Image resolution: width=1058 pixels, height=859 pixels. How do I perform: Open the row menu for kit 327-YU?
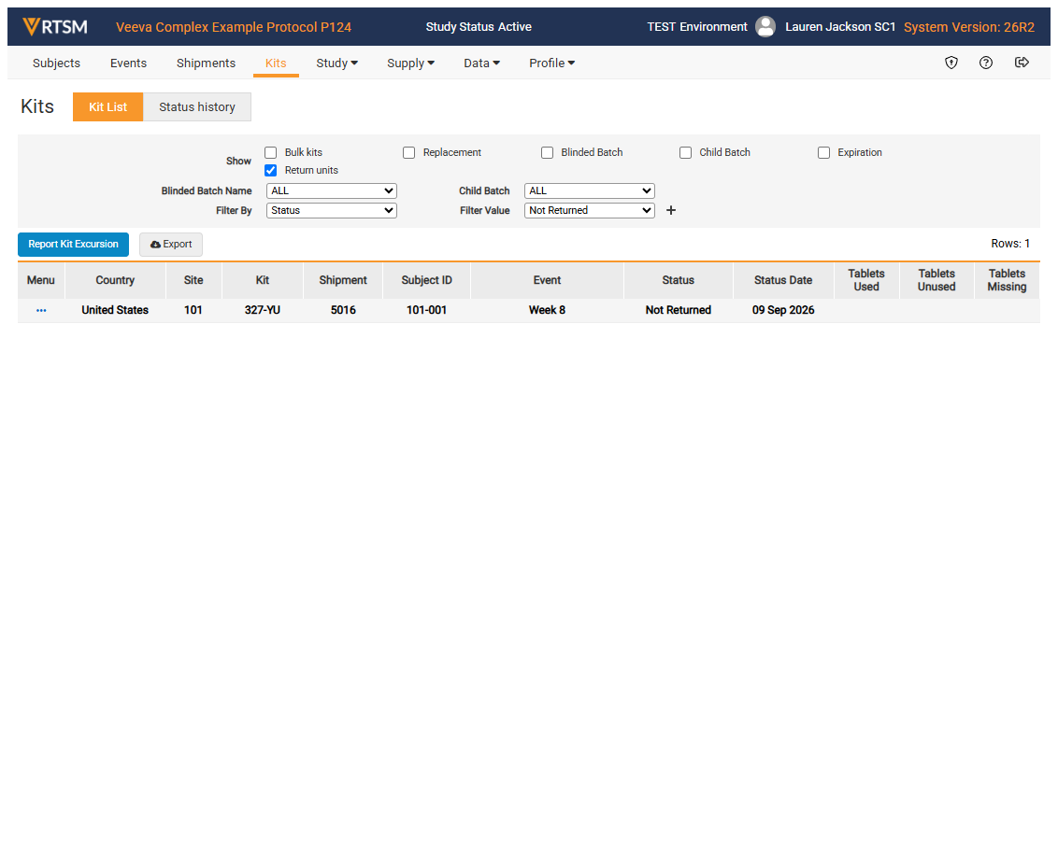[x=41, y=310]
